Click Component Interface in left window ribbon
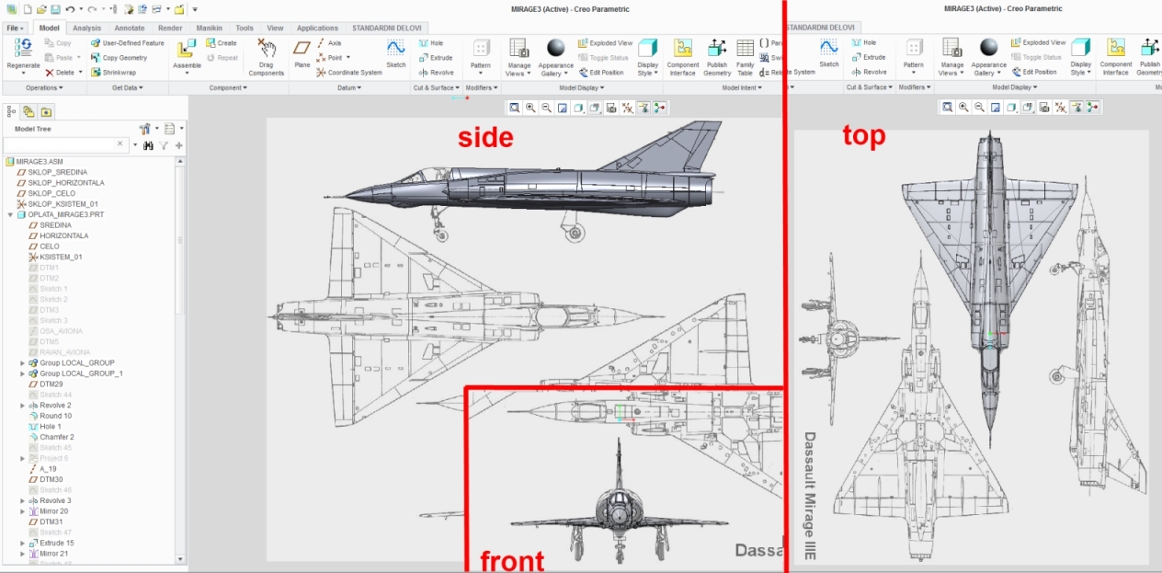 683,56
